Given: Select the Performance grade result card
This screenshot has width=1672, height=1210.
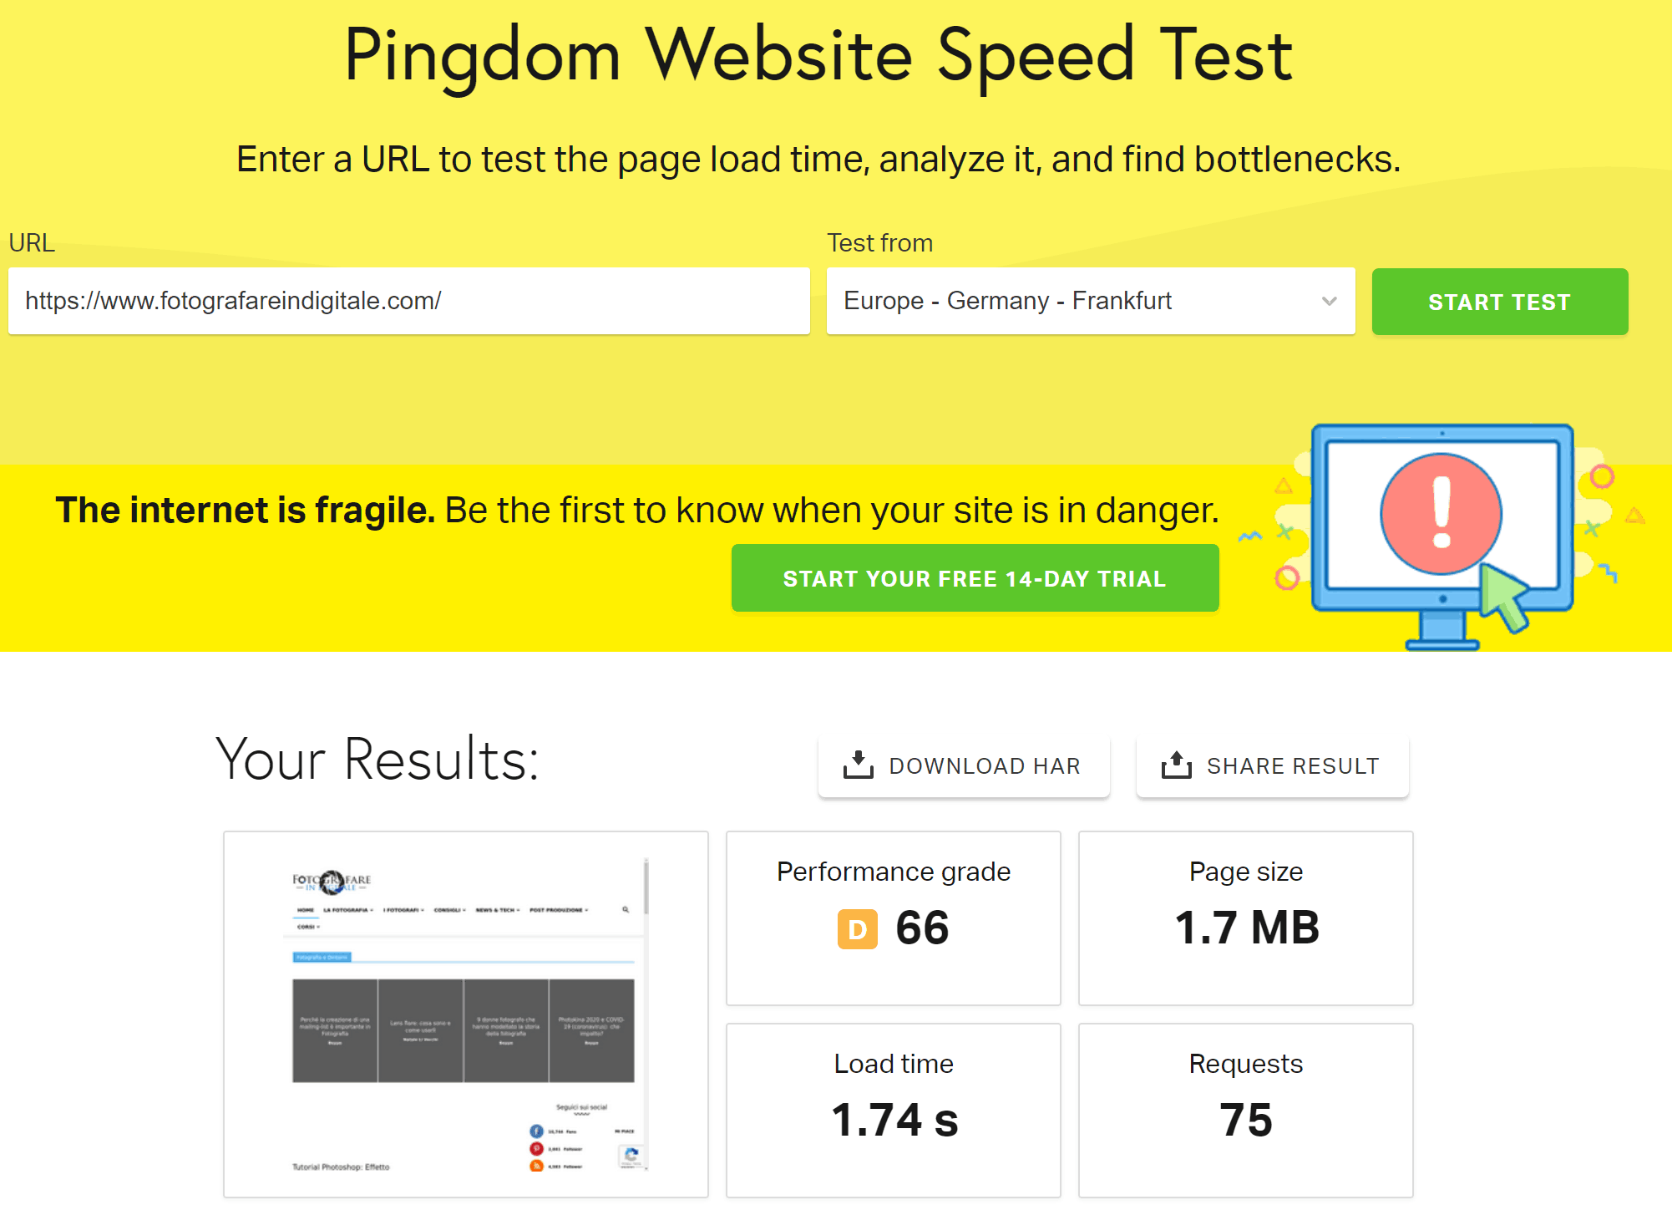Looking at the screenshot, I should point(893,918).
